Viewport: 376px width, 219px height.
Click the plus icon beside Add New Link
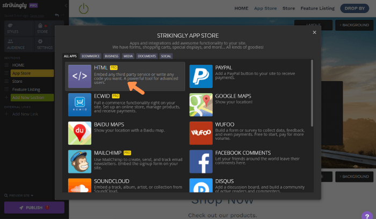point(6,114)
